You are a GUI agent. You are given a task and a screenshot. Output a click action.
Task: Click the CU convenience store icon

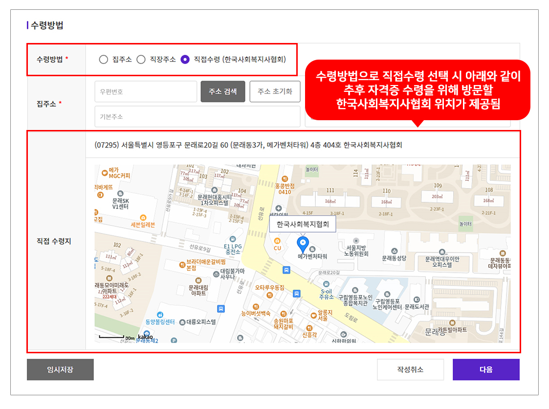tap(277, 241)
